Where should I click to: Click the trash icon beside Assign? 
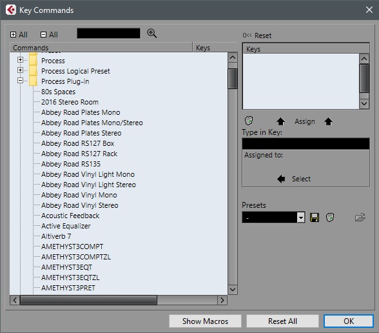(249, 121)
